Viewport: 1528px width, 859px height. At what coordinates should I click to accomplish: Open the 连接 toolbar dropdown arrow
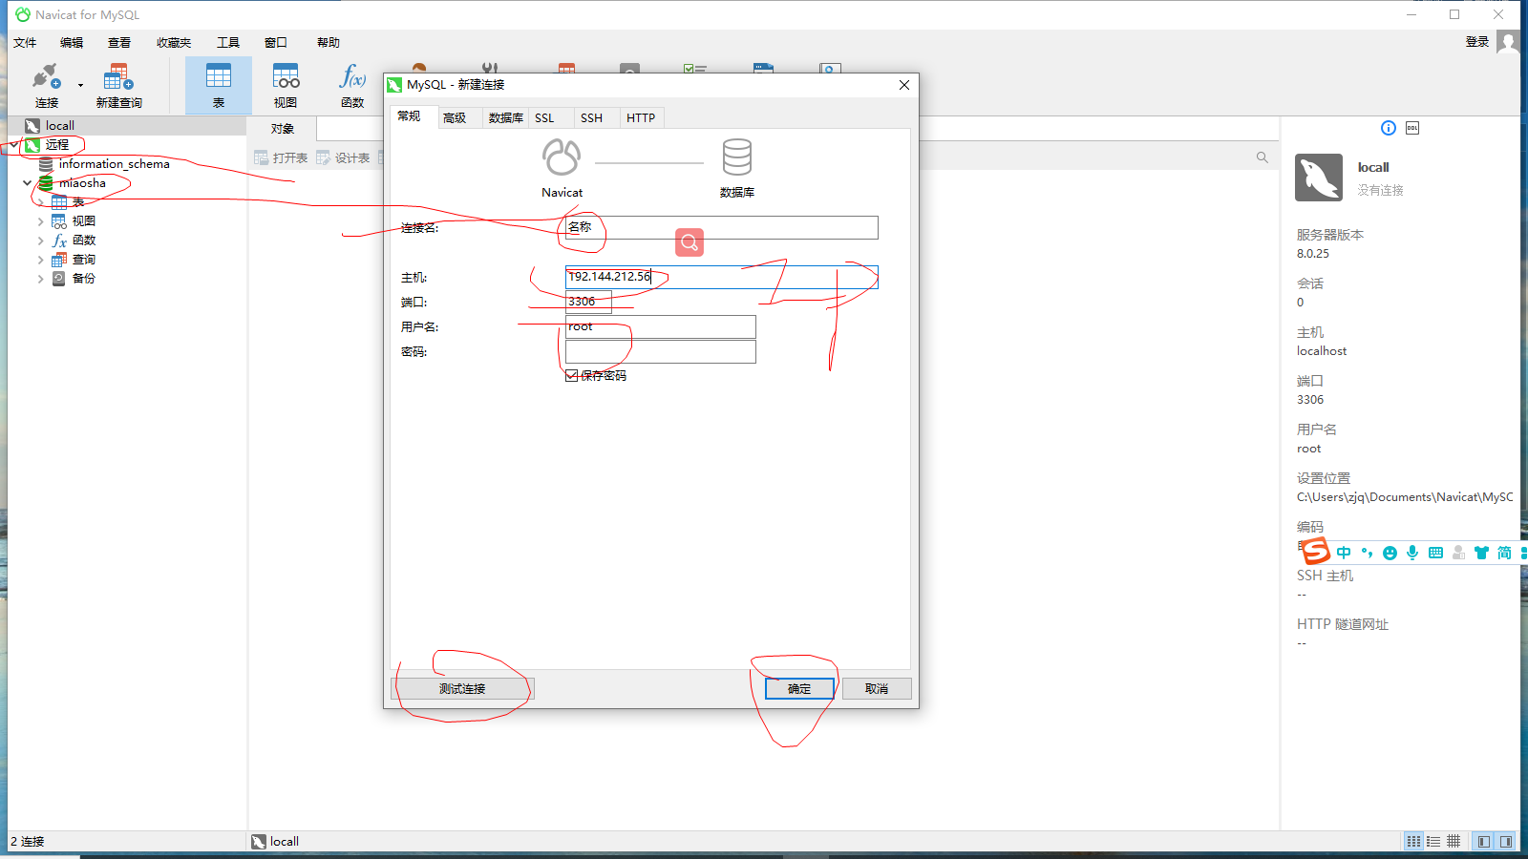80,86
